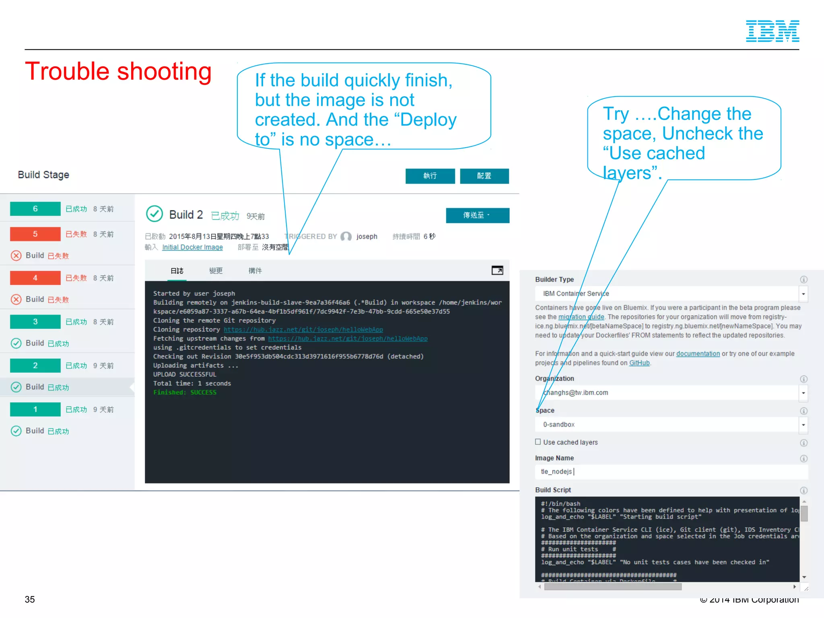824x618 pixels.
Task: Uncheck the Use cached layers checkbox
Action: click(538, 442)
